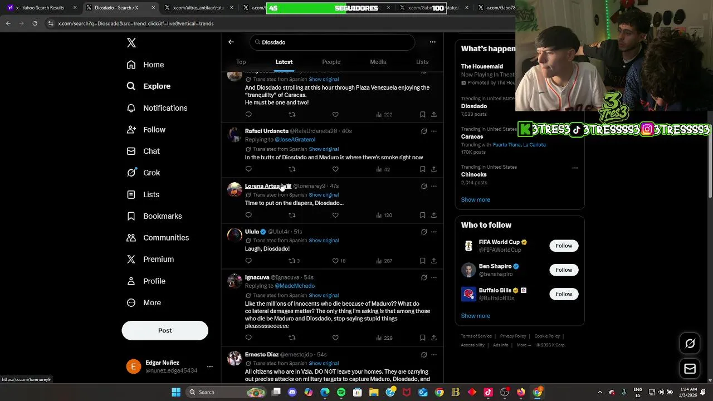Reply to Rafael Urdaneta's post
Screen dimensions: 713x401
pyautogui.click(x=248, y=169)
